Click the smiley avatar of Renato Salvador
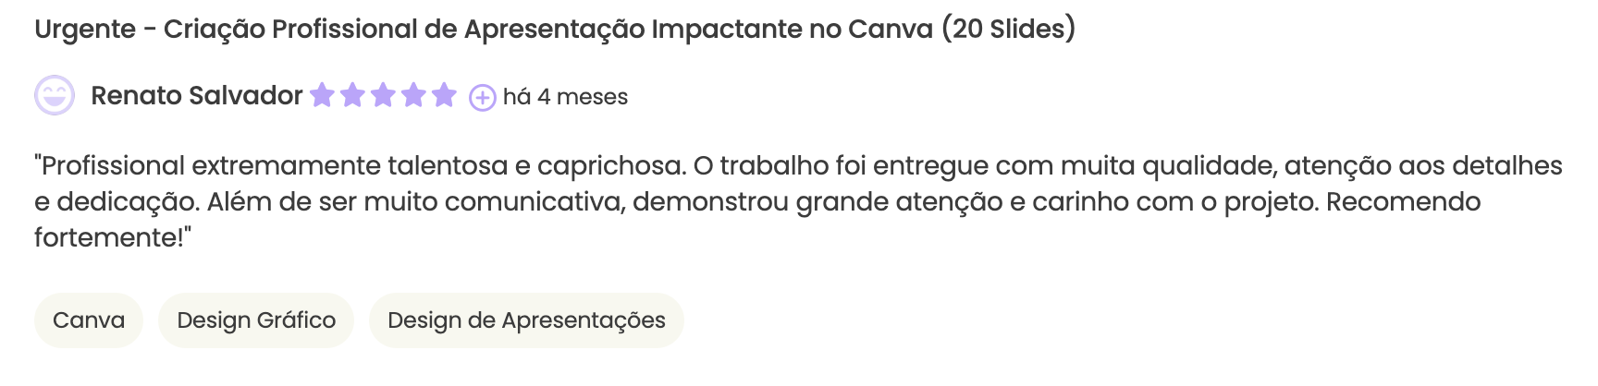 (x=55, y=95)
